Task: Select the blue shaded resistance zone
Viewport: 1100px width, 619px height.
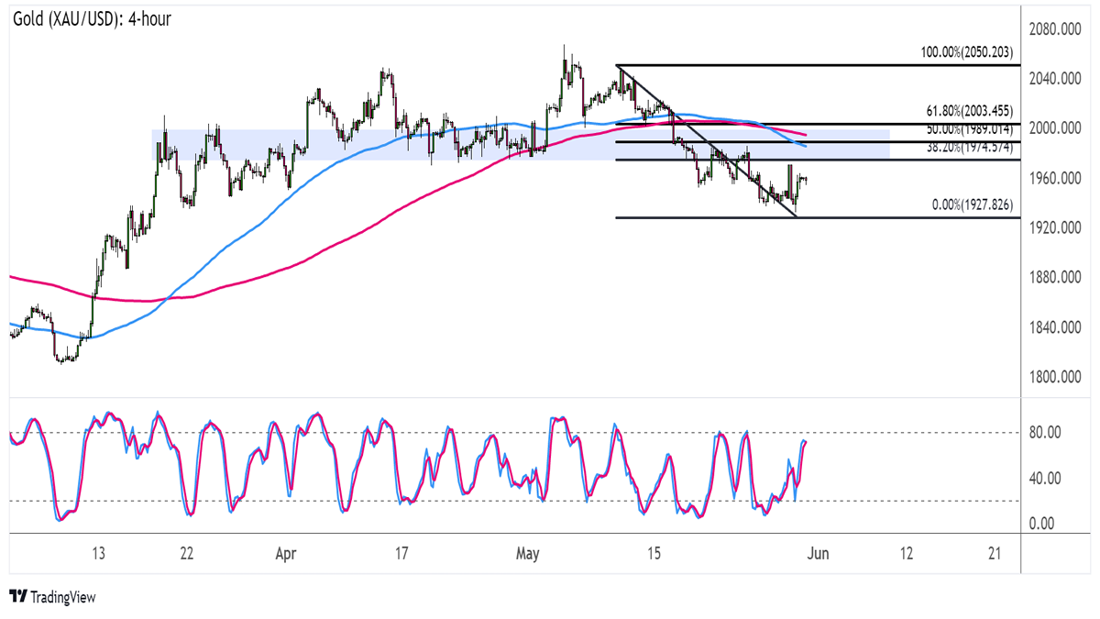Action: [247, 144]
